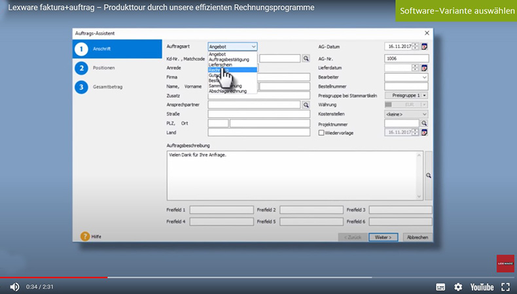Viewport: 517px width, 294px height.
Task: Open the Kd-Nr. customer search magnifier
Action: pyautogui.click(x=306, y=59)
